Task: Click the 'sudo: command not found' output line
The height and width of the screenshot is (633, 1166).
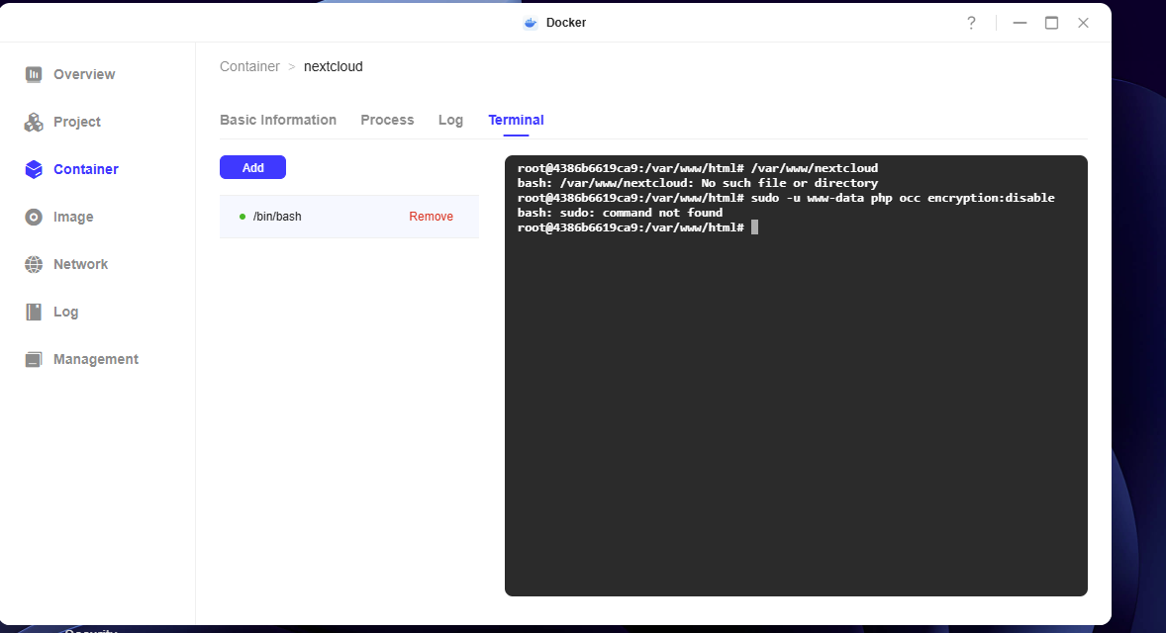Action: coord(621,213)
